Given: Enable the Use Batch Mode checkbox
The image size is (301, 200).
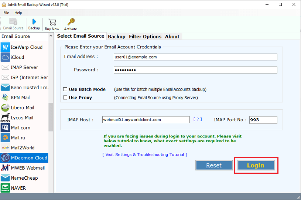Looking at the screenshot, I should [65, 89].
